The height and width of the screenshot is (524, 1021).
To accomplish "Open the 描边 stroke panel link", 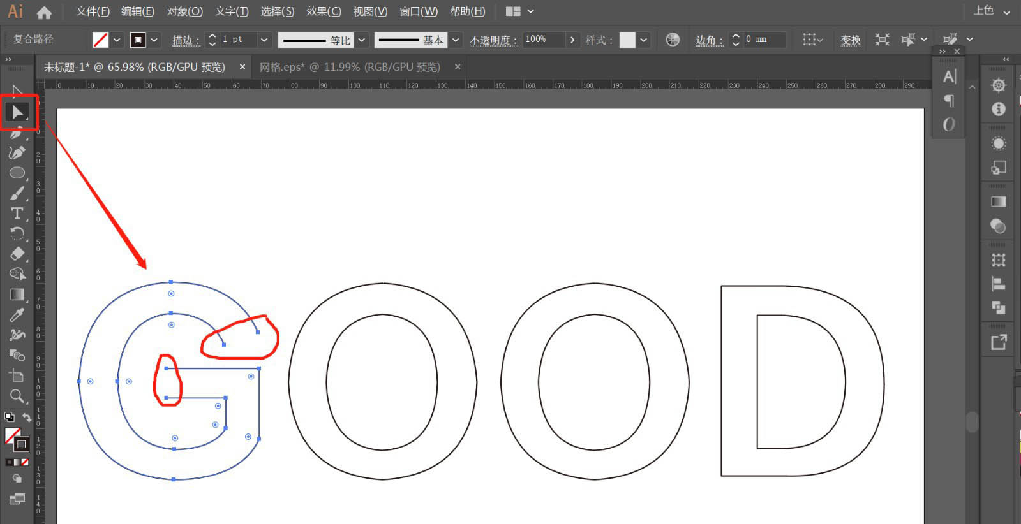I will click(186, 40).
